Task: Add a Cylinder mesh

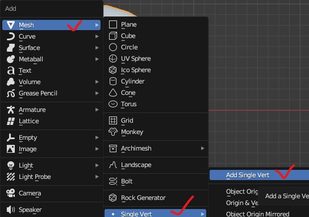Action: click(156, 81)
